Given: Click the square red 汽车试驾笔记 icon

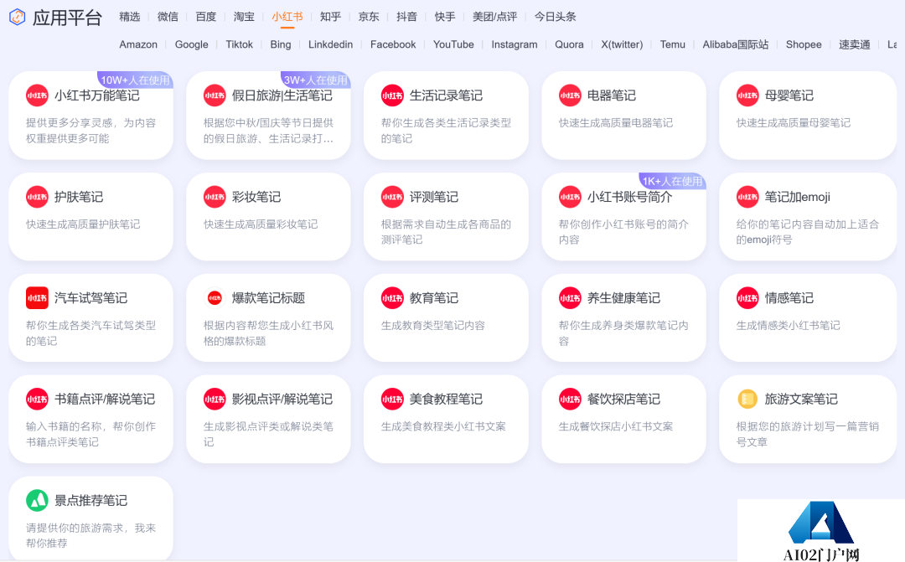Looking at the screenshot, I should (x=37, y=298).
